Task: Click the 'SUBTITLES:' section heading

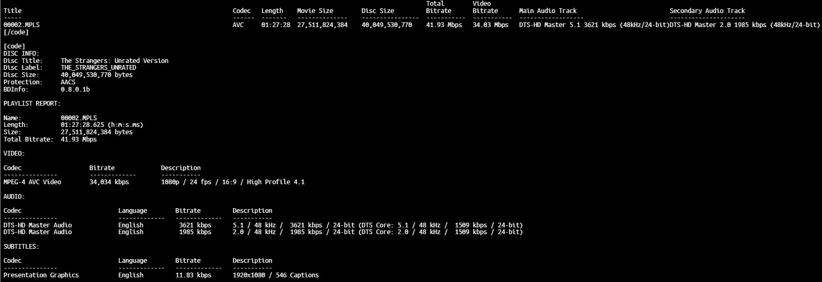Action: coord(21,247)
